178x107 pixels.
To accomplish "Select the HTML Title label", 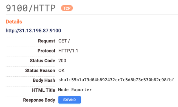I will 44,90.
